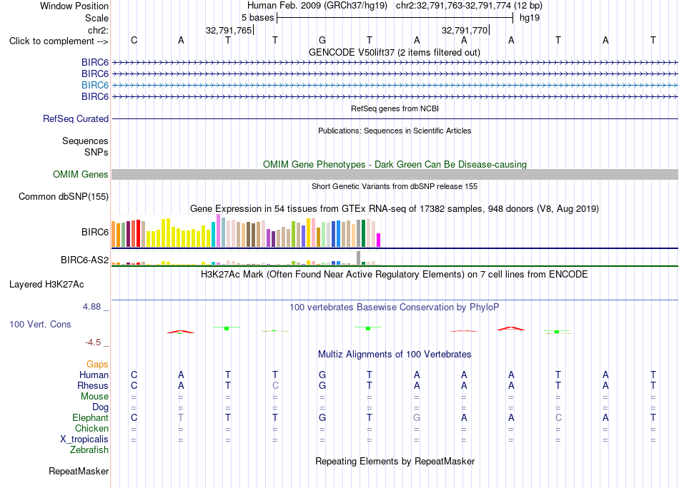The width and height of the screenshot is (679, 488).
Task: Click the 'chr2:' ruler label
Action: tap(98, 30)
